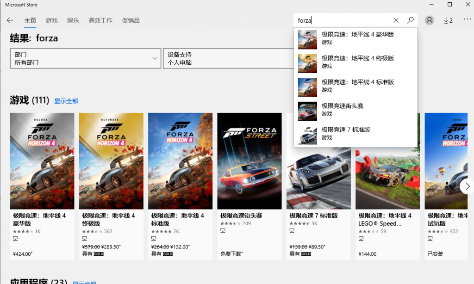Clear the search text with X
Image resolution: width=474 pixels, height=284 pixels.
(396, 20)
